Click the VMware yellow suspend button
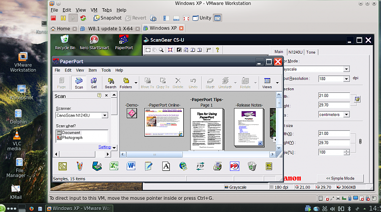The width and height of the screenshot is (381, 212). pos(63,18)
